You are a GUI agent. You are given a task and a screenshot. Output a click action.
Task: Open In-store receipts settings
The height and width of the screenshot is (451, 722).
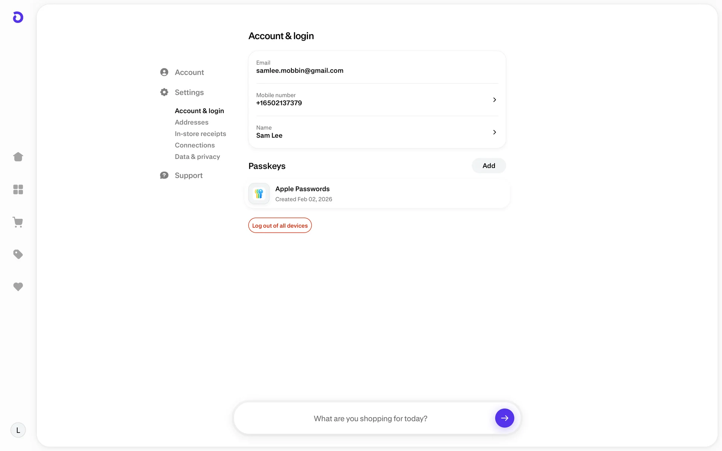coord(200,134)
